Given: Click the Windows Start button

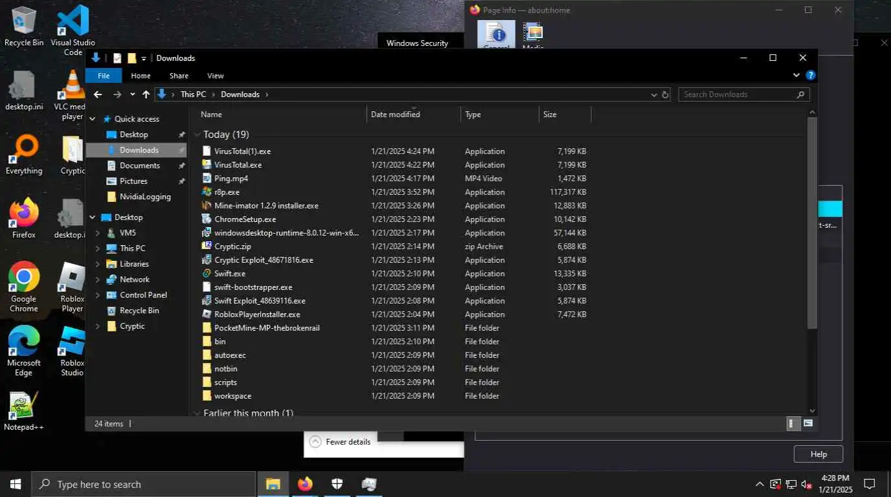Looking at the screenshot, I should tap(16, 484).
